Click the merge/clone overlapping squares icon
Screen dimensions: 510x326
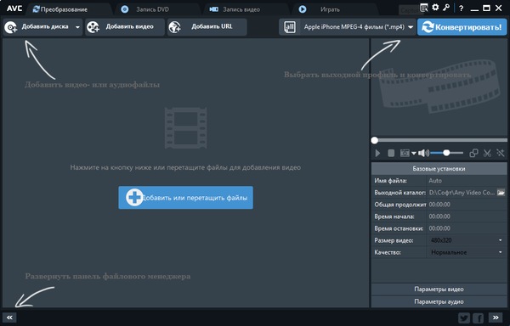pyautogui.click(x=473, y=153)
